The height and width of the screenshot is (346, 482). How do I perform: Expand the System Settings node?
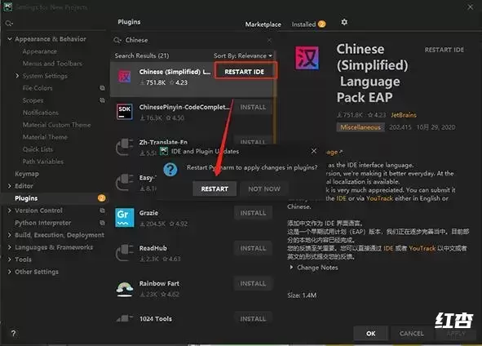[17, 76]
